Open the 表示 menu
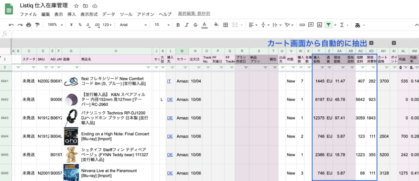The width and height of the screenshot is (419, 181). coord(59,14)
